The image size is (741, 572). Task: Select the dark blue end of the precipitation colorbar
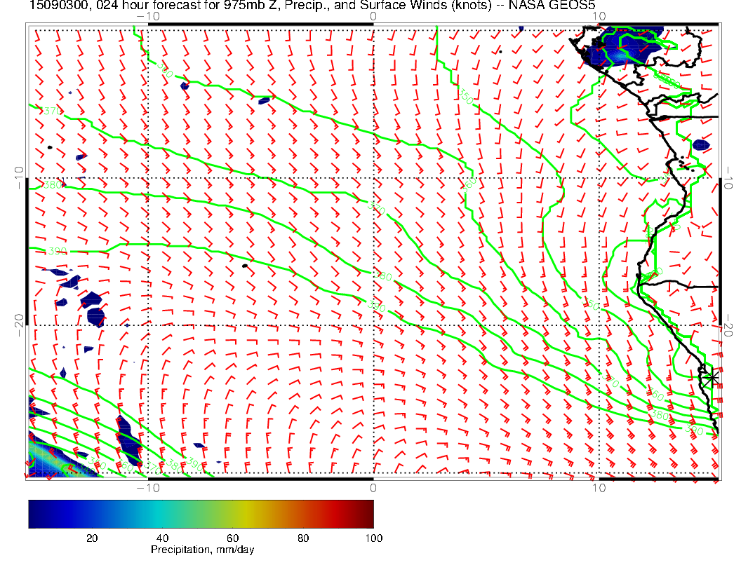[x=36, y=514]
